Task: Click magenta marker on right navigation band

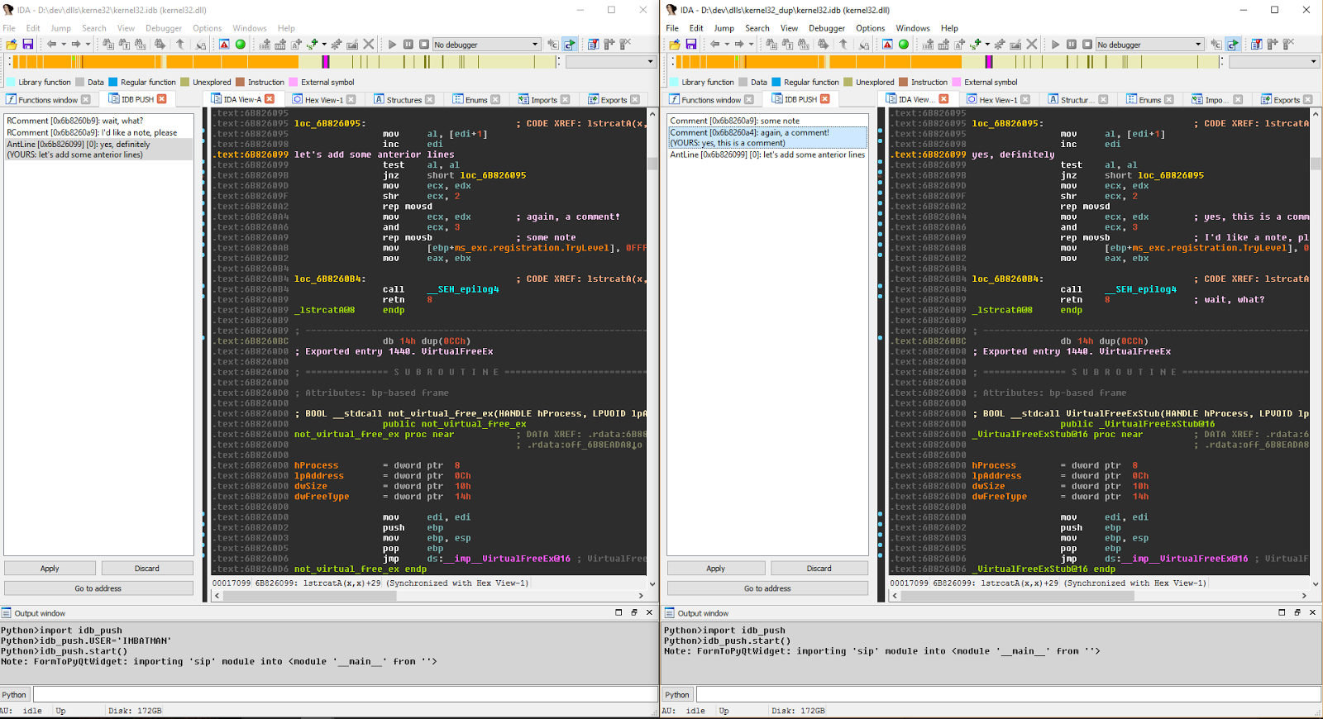Action: [x=989, y=62]
